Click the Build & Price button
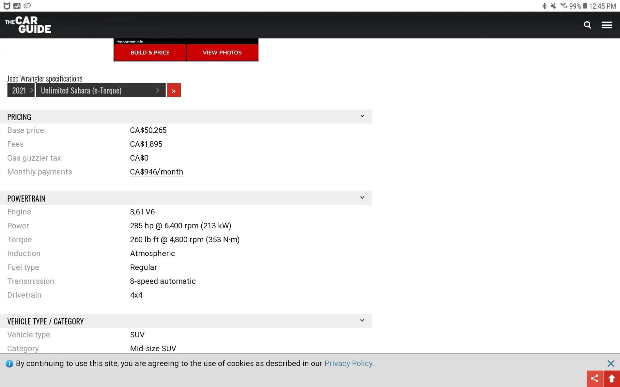620x387 pixels. click(150, 52)
